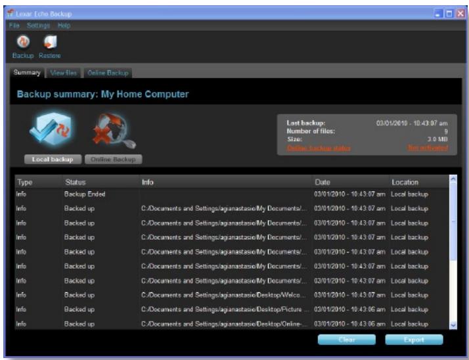Image resolution: width=469 pixels, height=360 pixels.
Task: Click the local backup cube checkmark icon
Action: (x=51, y=129)
